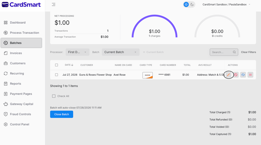Click the $0.00 credits gauge
Image resolution: width=261 pixels, height=145 pixels.
[x=217, y=26]
